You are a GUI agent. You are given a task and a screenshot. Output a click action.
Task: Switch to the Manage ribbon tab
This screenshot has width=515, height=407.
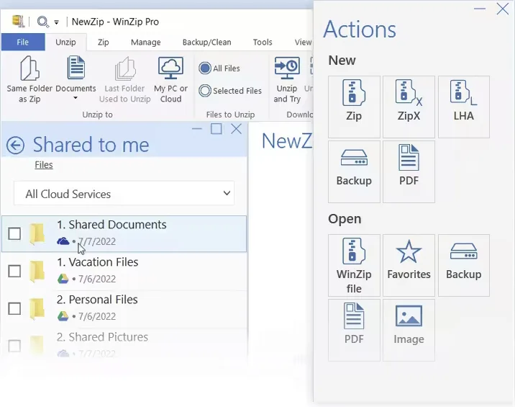(x=145, y=43)
